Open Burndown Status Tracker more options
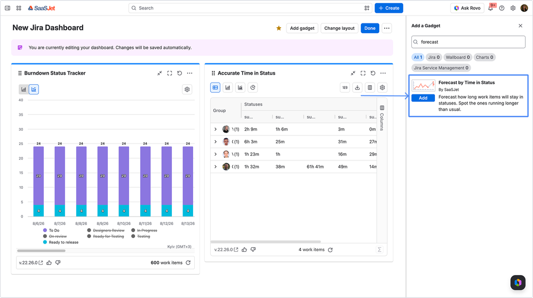This screenshot has width=533, height=298. coord(190,73)
